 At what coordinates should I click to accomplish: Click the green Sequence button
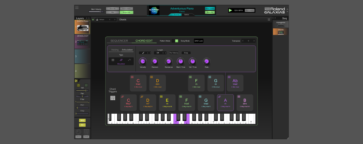click(126, 12)
